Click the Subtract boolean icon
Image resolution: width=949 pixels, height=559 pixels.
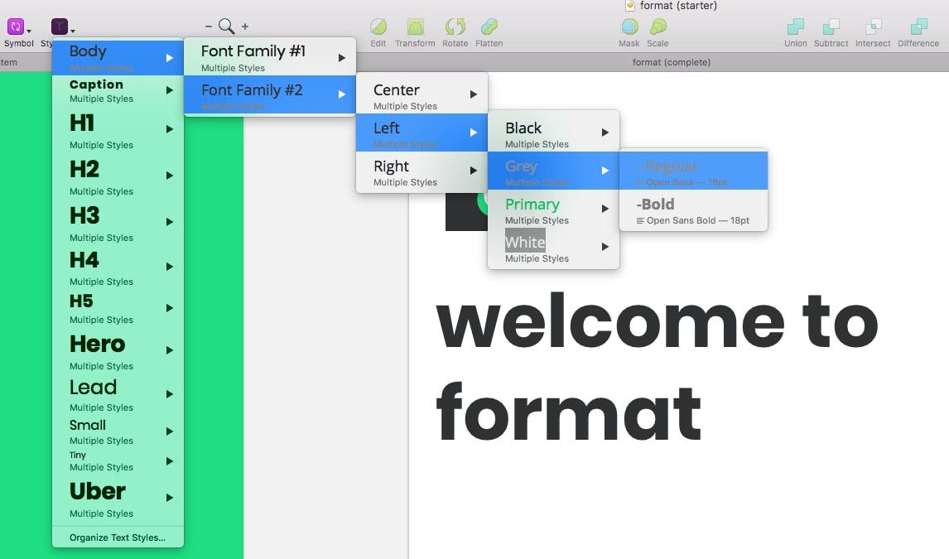831,27
